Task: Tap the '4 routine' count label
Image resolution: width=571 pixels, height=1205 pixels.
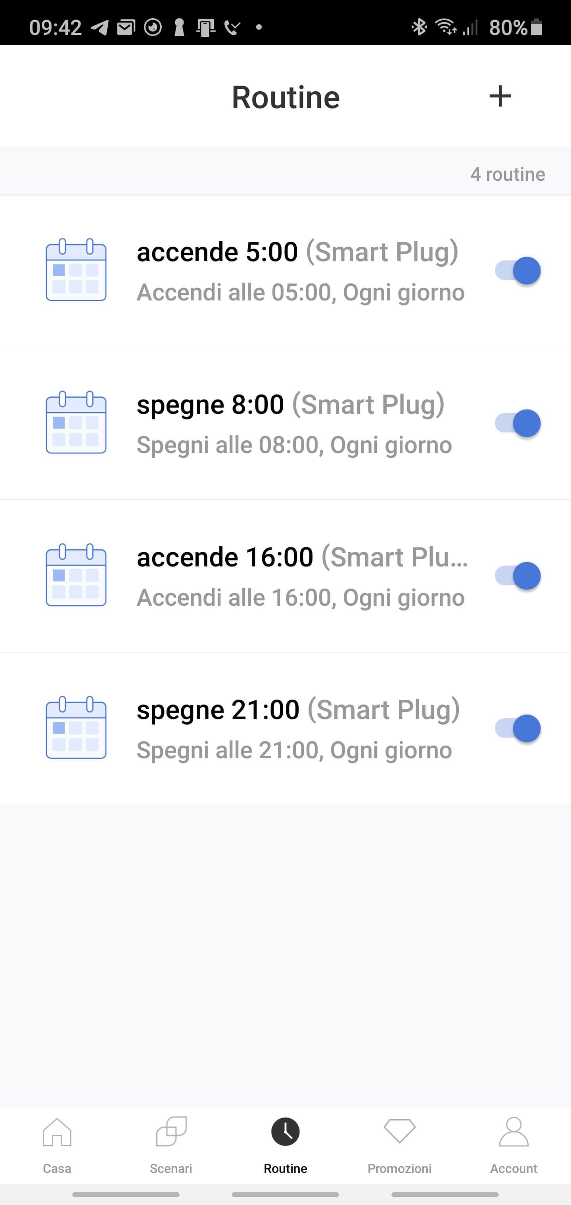Action: pos(507,174)
